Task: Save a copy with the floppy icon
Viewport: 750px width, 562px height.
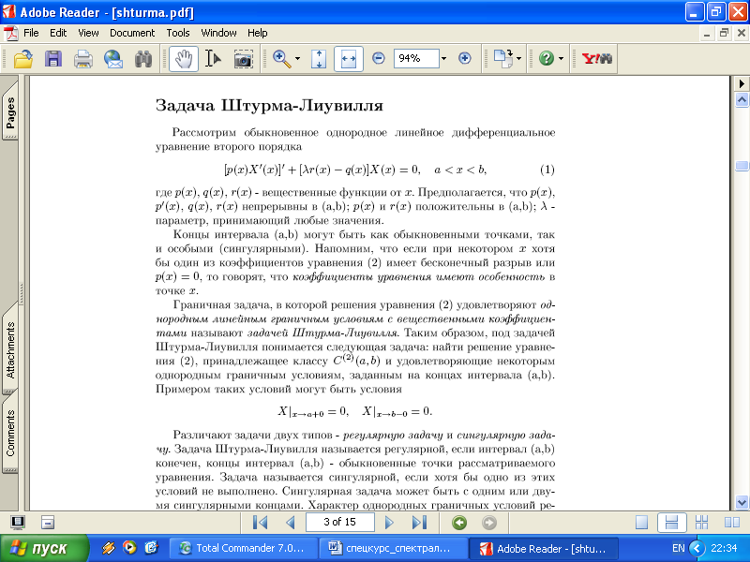Action: tap(53, 59)
